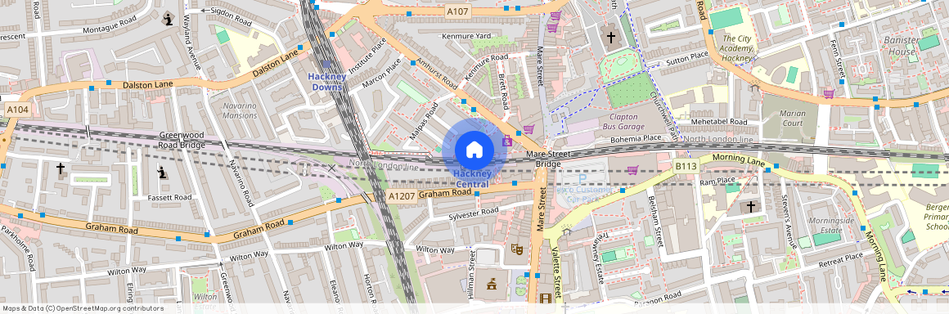Select the Amhurst Road label

pyautogui.click(x=437, y=74)
